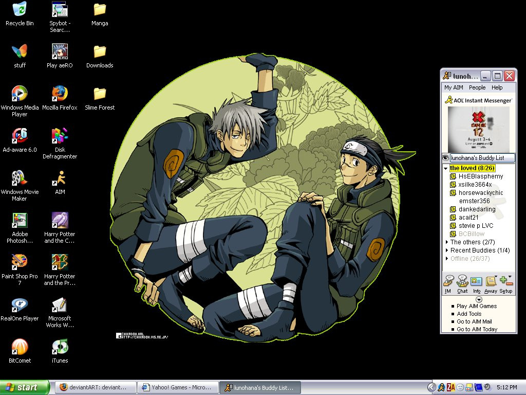Click the 5:12 PM clock
526x395 pixels.
pyautogui.click(x=506, y=387)
